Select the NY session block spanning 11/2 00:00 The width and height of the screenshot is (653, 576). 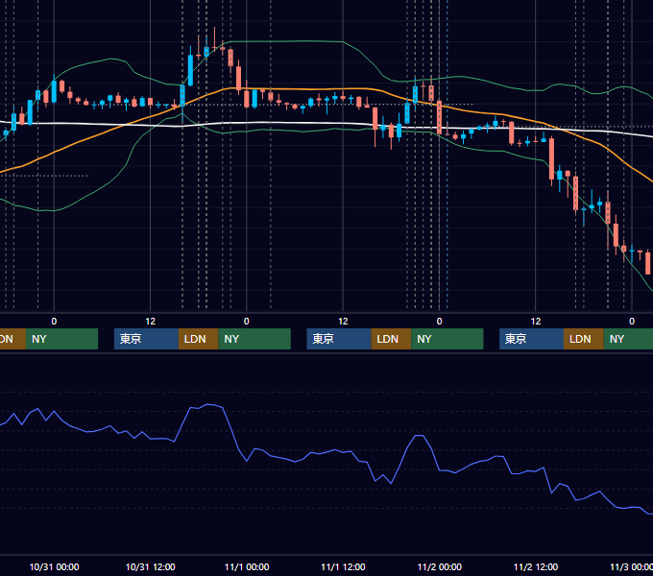point(447,339)
